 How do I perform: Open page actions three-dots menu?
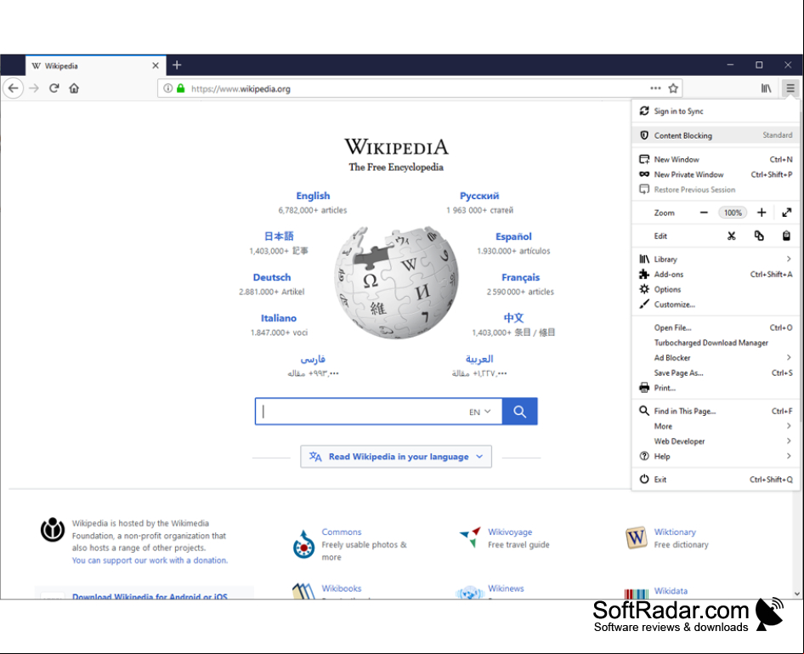[655, 88]
